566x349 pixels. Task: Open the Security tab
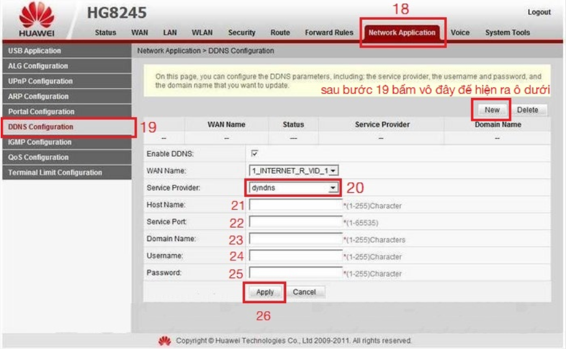241,33
